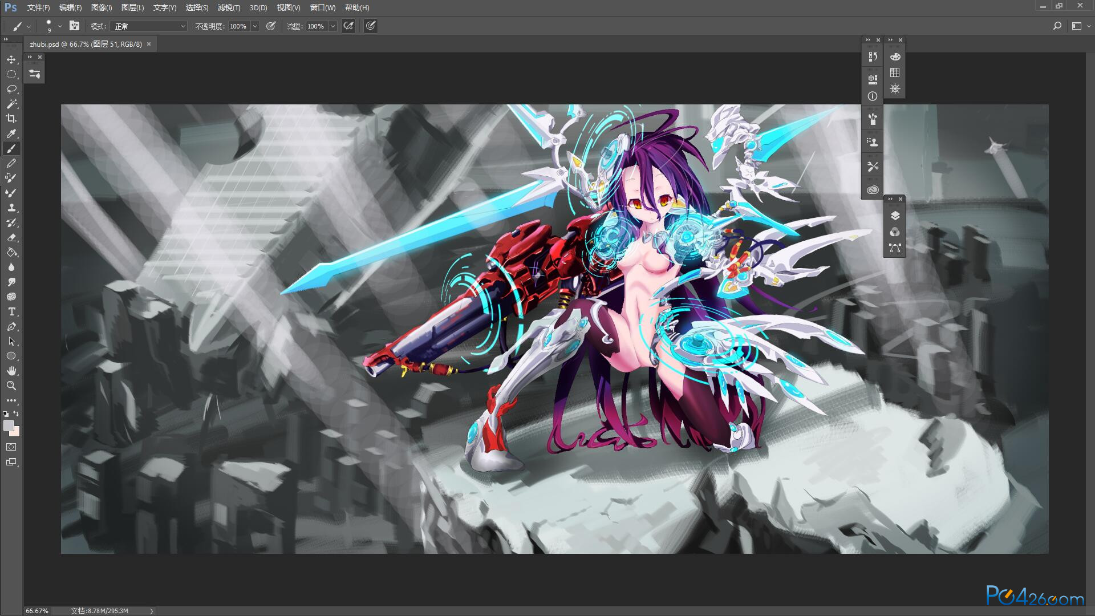Switch foreground and background colors
This screenshot has height=616, width=1095.
(17, 414)
